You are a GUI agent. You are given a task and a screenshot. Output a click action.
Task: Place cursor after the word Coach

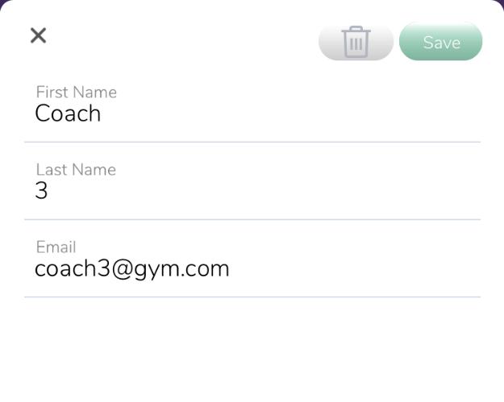click(102, 114)
